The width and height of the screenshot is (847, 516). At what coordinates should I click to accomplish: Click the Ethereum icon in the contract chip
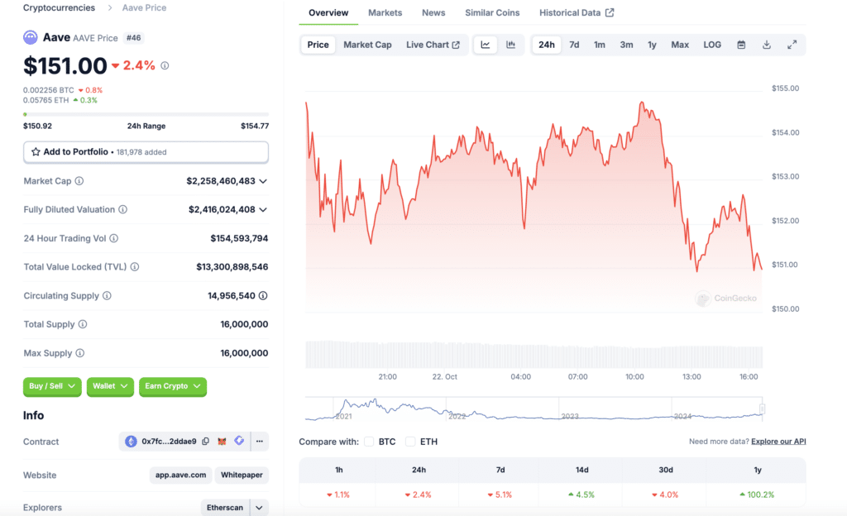pos(131,441)
